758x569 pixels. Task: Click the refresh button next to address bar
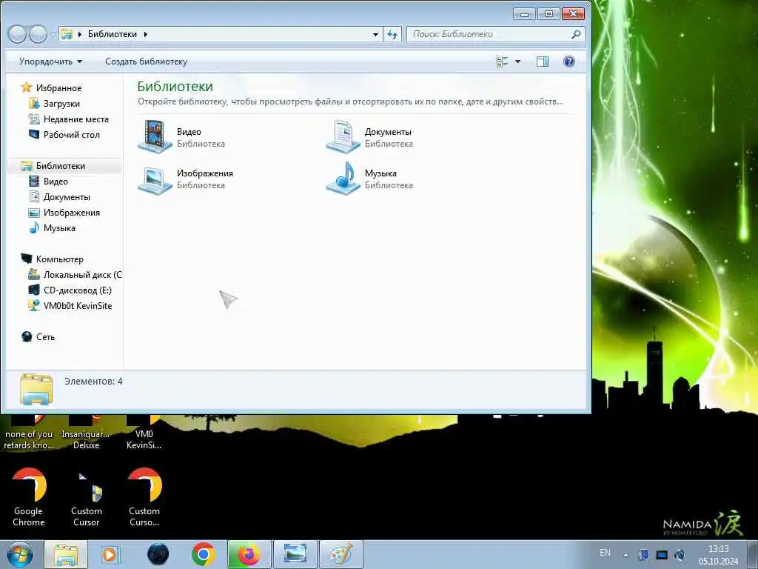pos(392,34)
